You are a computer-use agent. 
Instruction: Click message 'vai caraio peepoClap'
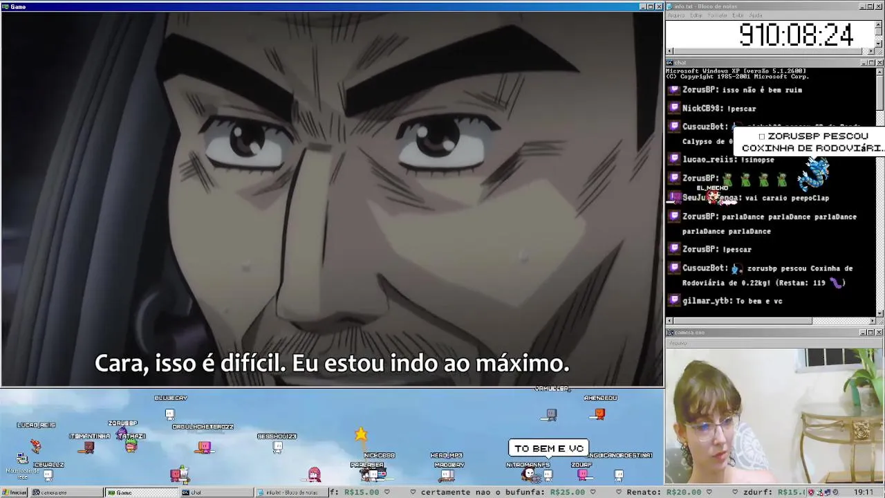787,198
